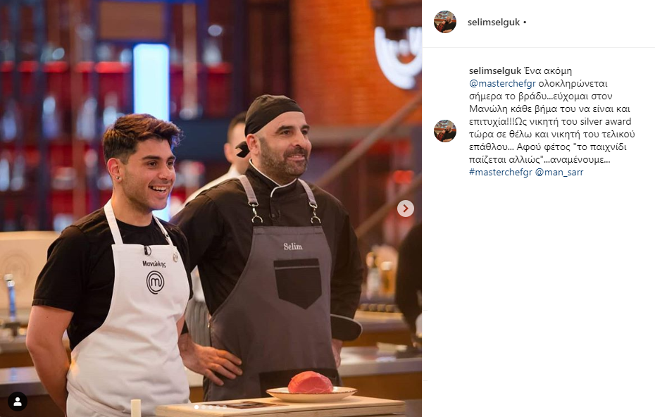Jump to the third carousel dot

211,407
